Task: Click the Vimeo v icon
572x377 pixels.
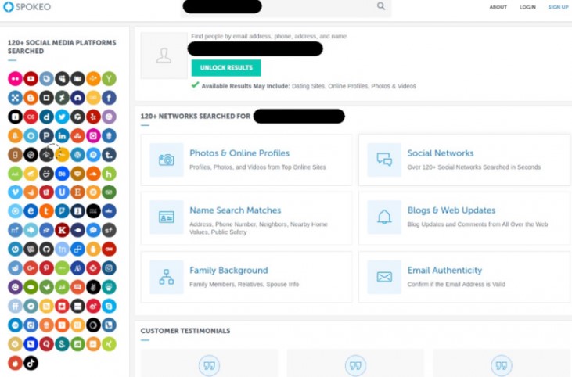Action: [x=15, y=192]
